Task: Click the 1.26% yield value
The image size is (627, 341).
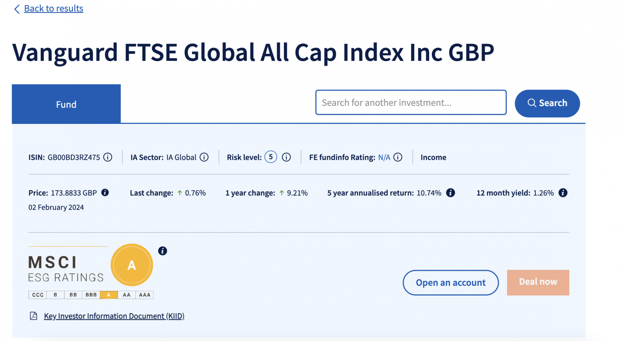Action: pyautogui.click(x=544, y=193)
